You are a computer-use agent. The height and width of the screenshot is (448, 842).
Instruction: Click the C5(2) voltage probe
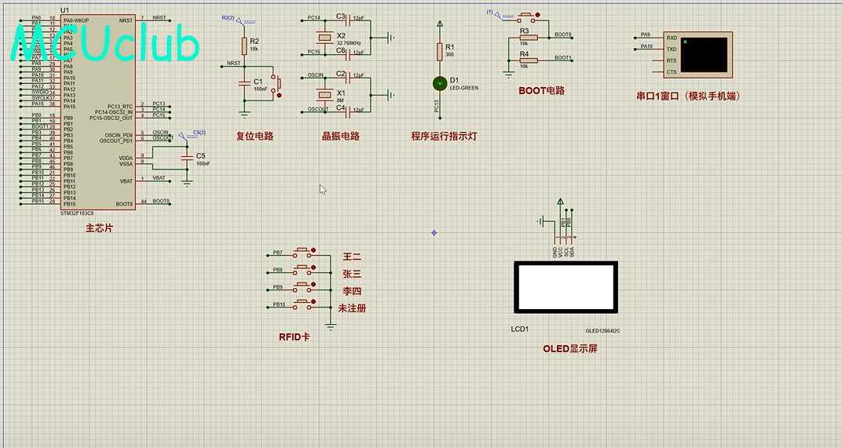192,135
